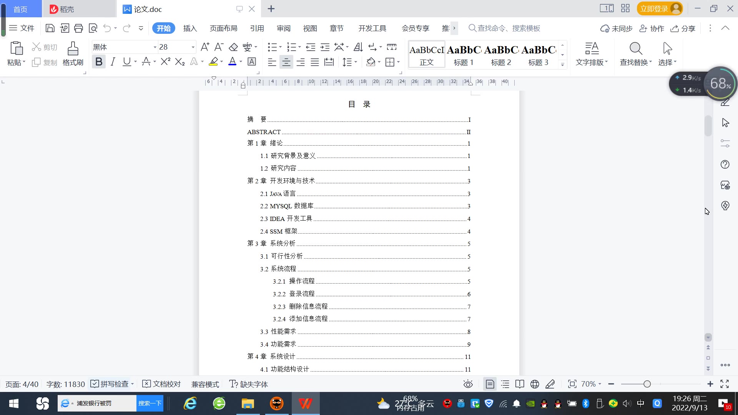Open the font size dropdown showing 28
738x415 pixels.
pos(193,47)
